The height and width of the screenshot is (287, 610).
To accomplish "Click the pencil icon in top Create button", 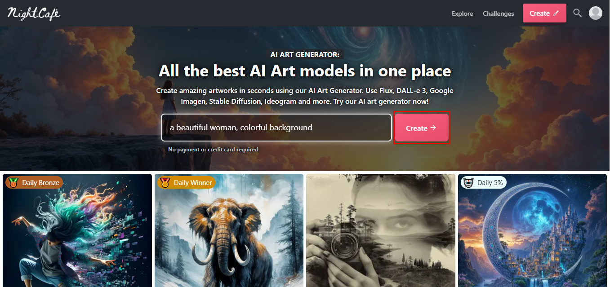I will (x=556, y=13).
